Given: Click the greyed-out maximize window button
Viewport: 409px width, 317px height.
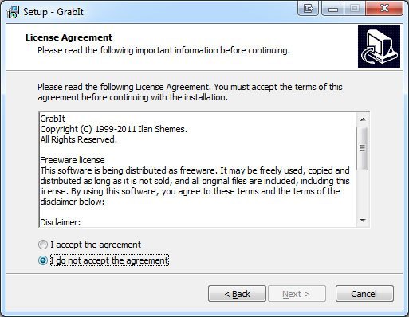Looking at the screenshot, I should (x=355, y=9).
